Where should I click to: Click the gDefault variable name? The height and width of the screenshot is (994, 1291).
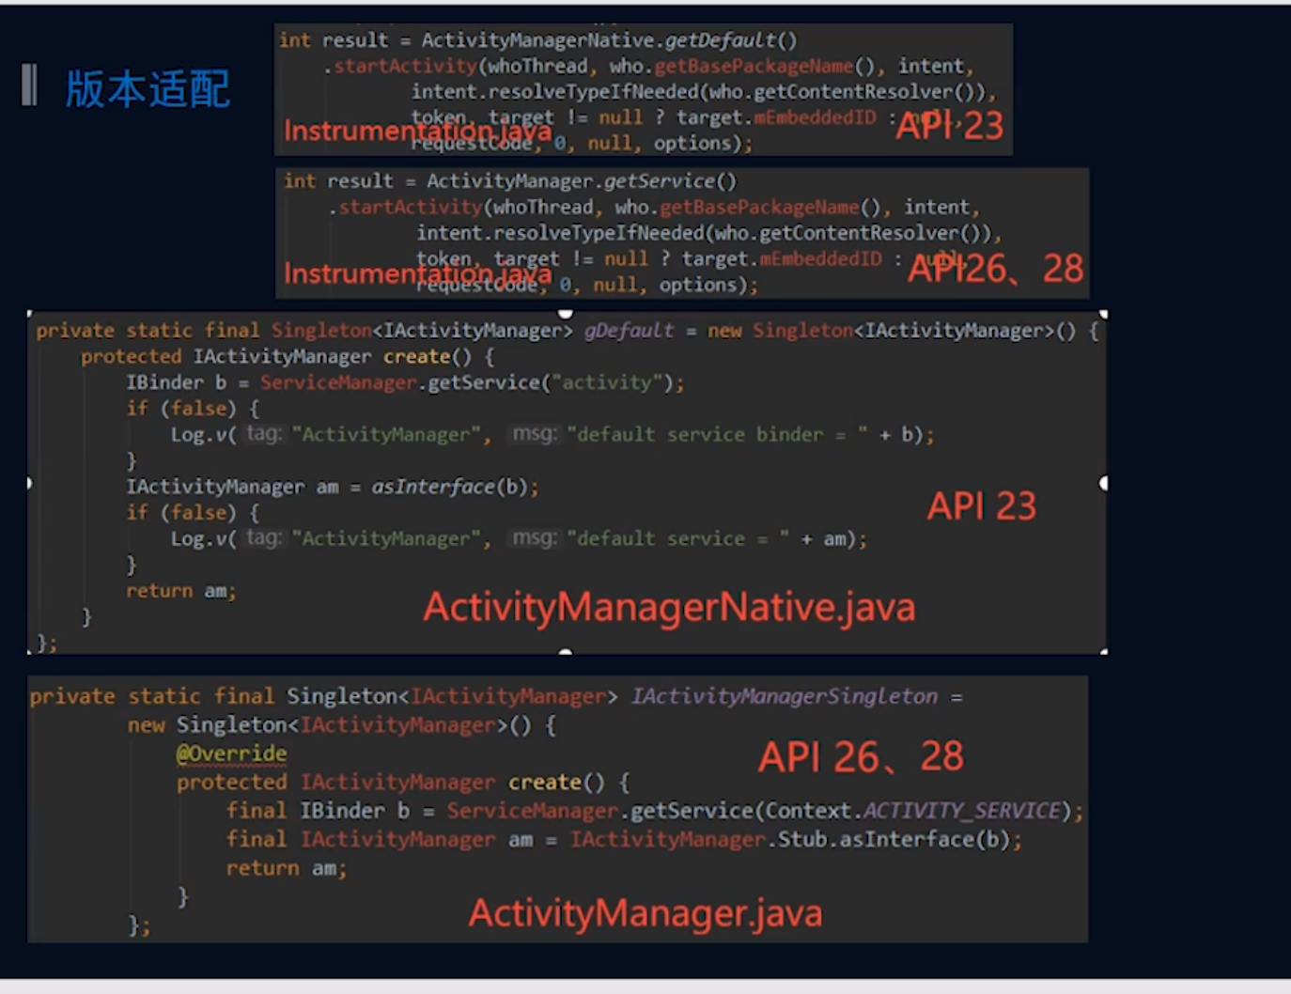[629, 331]
